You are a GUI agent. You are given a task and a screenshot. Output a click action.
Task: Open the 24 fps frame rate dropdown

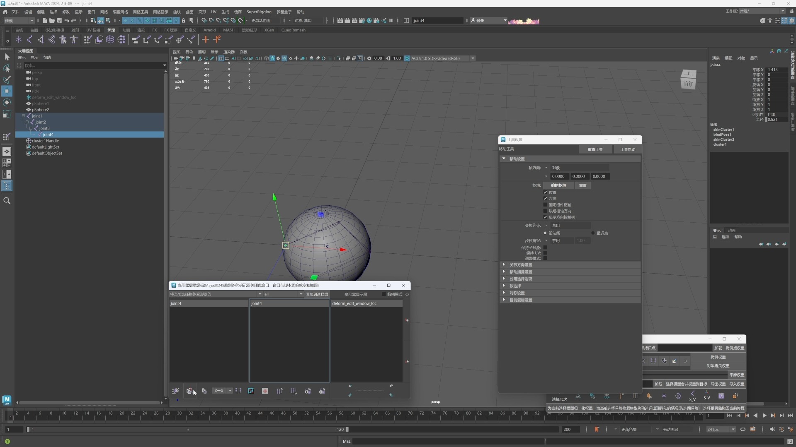[721, 430]
